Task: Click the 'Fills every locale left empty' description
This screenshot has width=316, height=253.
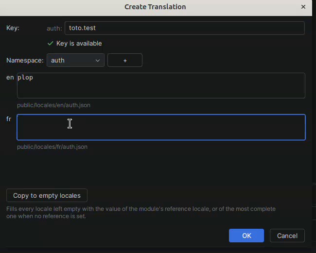Action: point(141,212)
